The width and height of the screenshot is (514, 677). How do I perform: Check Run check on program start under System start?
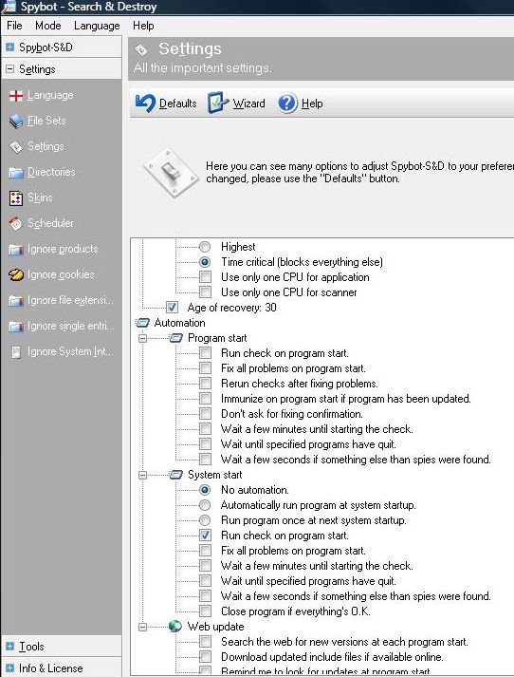205,535
